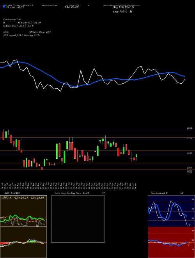The width and height of the screenshot is (195, 258).
Task: Click the ADX chart with green line
Action: click(x=23, y=211)
